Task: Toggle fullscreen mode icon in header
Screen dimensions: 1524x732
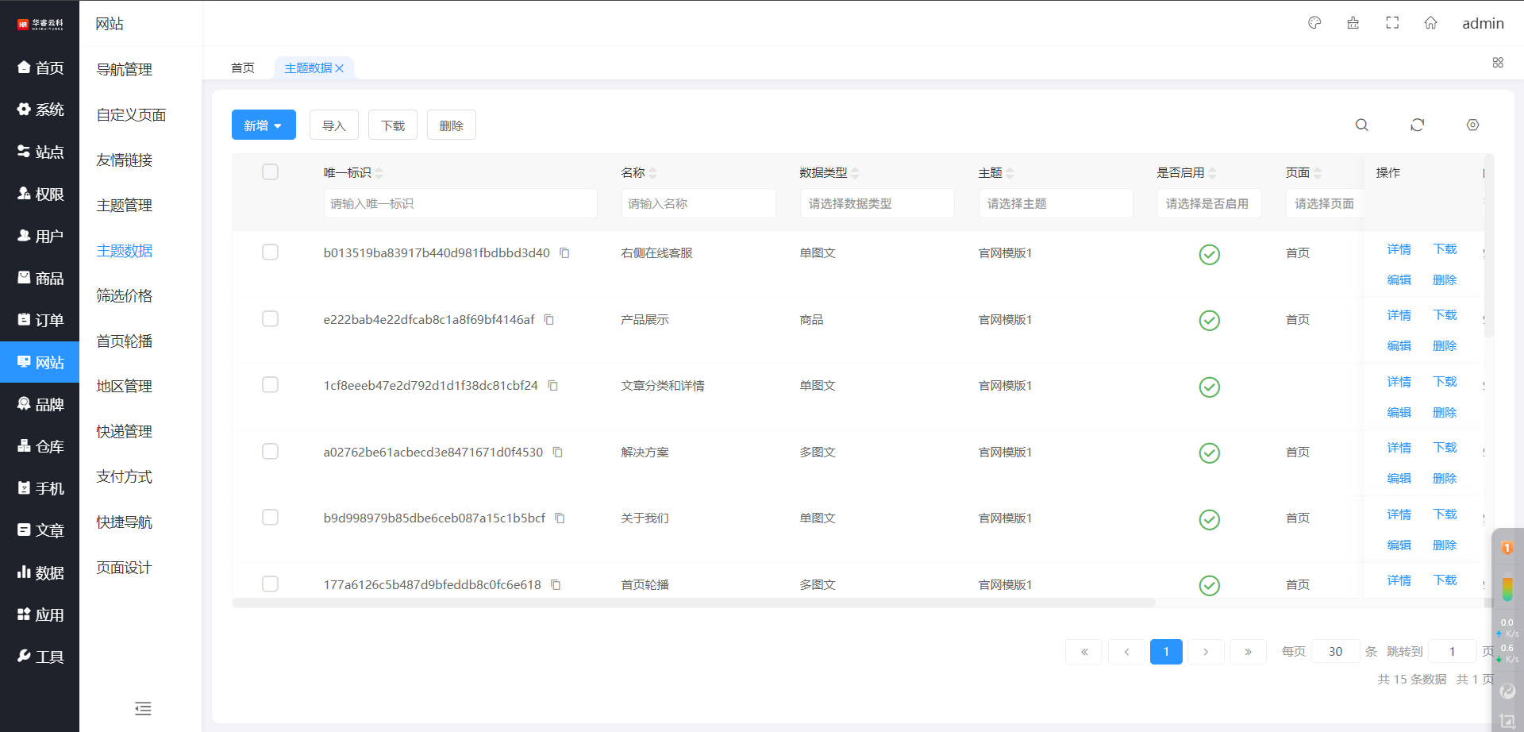Action: click(x=1392, y=23)
